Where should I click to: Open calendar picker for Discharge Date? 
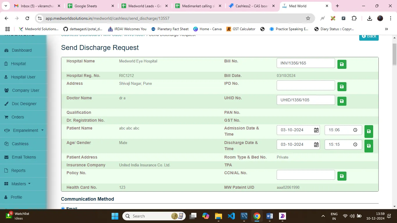pyautogui.click(x=316, y=145)
